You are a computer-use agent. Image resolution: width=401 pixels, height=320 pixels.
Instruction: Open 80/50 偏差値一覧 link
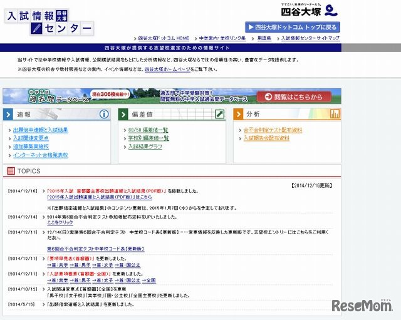tap(148, 130)
